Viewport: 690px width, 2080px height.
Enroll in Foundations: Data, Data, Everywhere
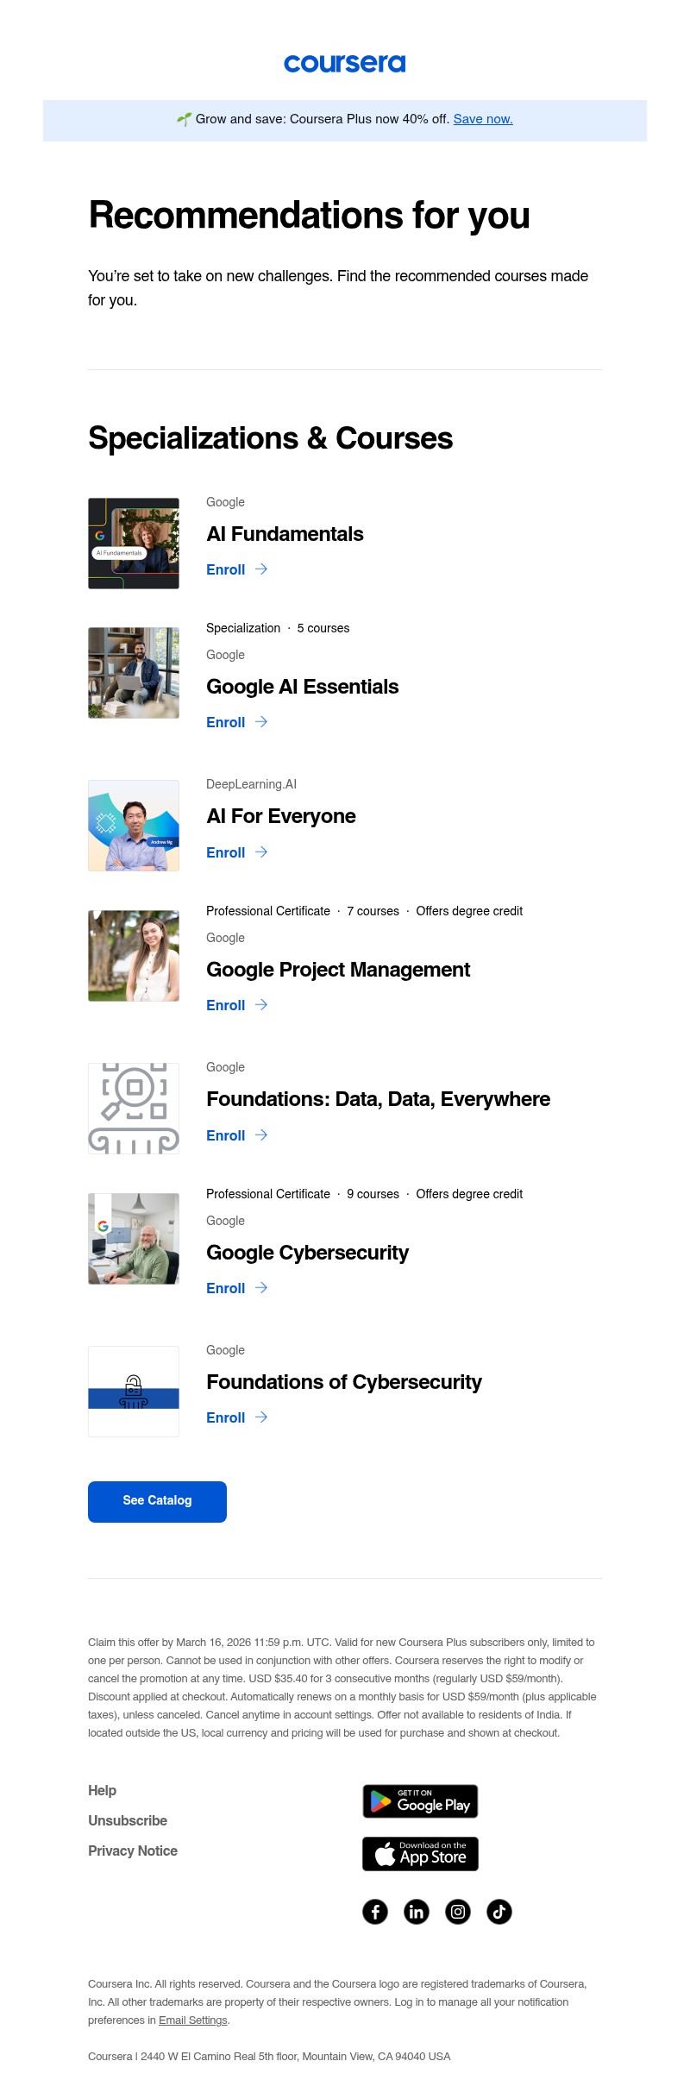pos(225,1135)
